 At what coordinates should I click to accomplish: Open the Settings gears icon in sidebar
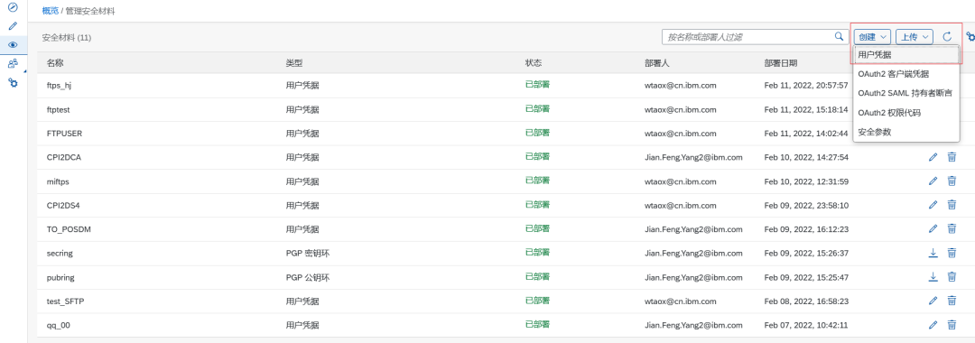[x=13, y=82]
